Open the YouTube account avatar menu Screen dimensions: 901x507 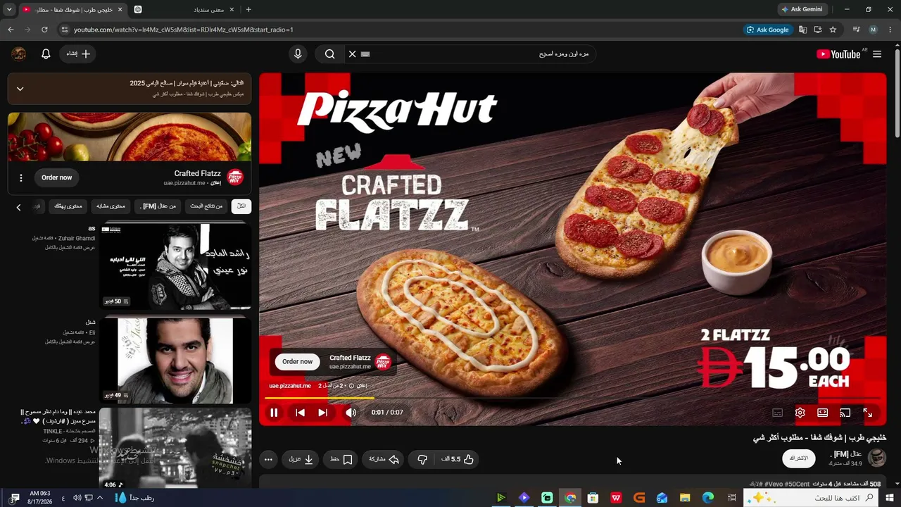point(19,54)
